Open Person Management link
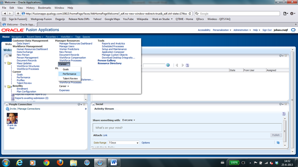 coord(28,58)
